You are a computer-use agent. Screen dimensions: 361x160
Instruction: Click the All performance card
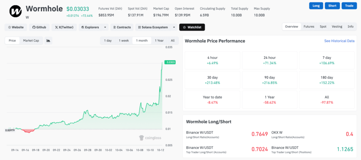[327, 100]
